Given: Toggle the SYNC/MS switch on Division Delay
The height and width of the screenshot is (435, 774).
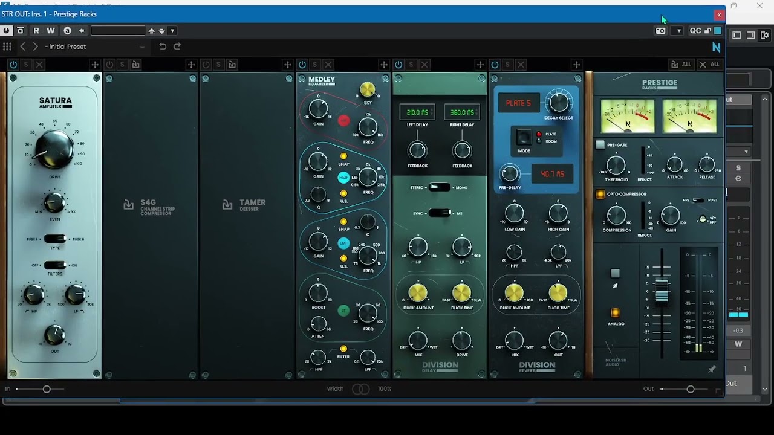Looking at the screenshot, I should click(x=440, y=213).
